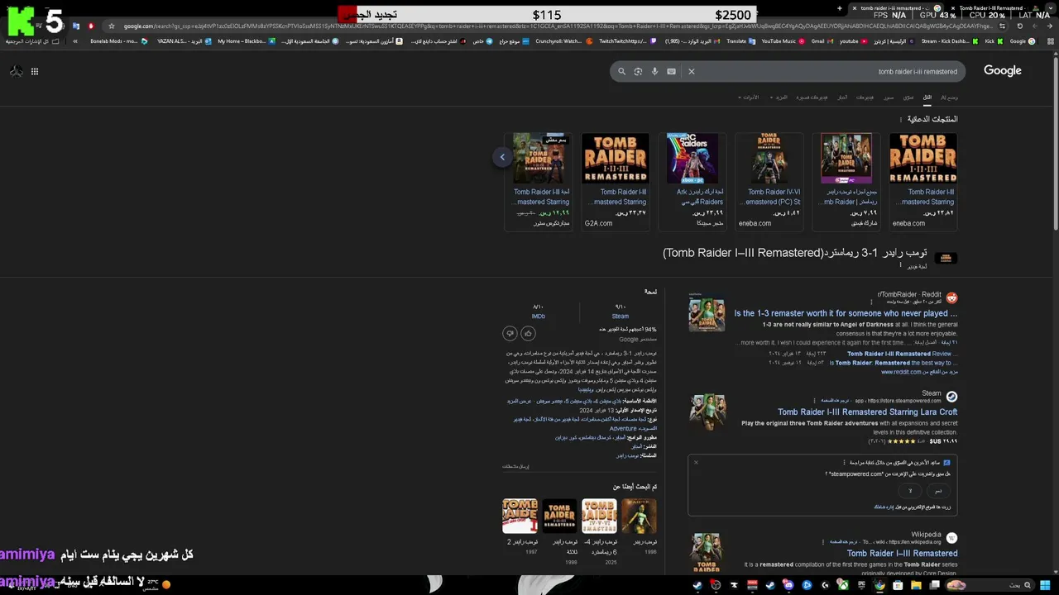Viewport: 1059px width, 595px height.
Task: Start voice search with microphone icon
Action: 654,72
